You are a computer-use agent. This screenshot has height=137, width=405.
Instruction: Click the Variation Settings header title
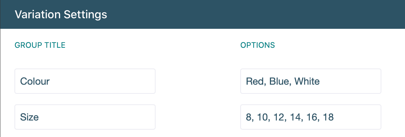[x=61, y=14]
